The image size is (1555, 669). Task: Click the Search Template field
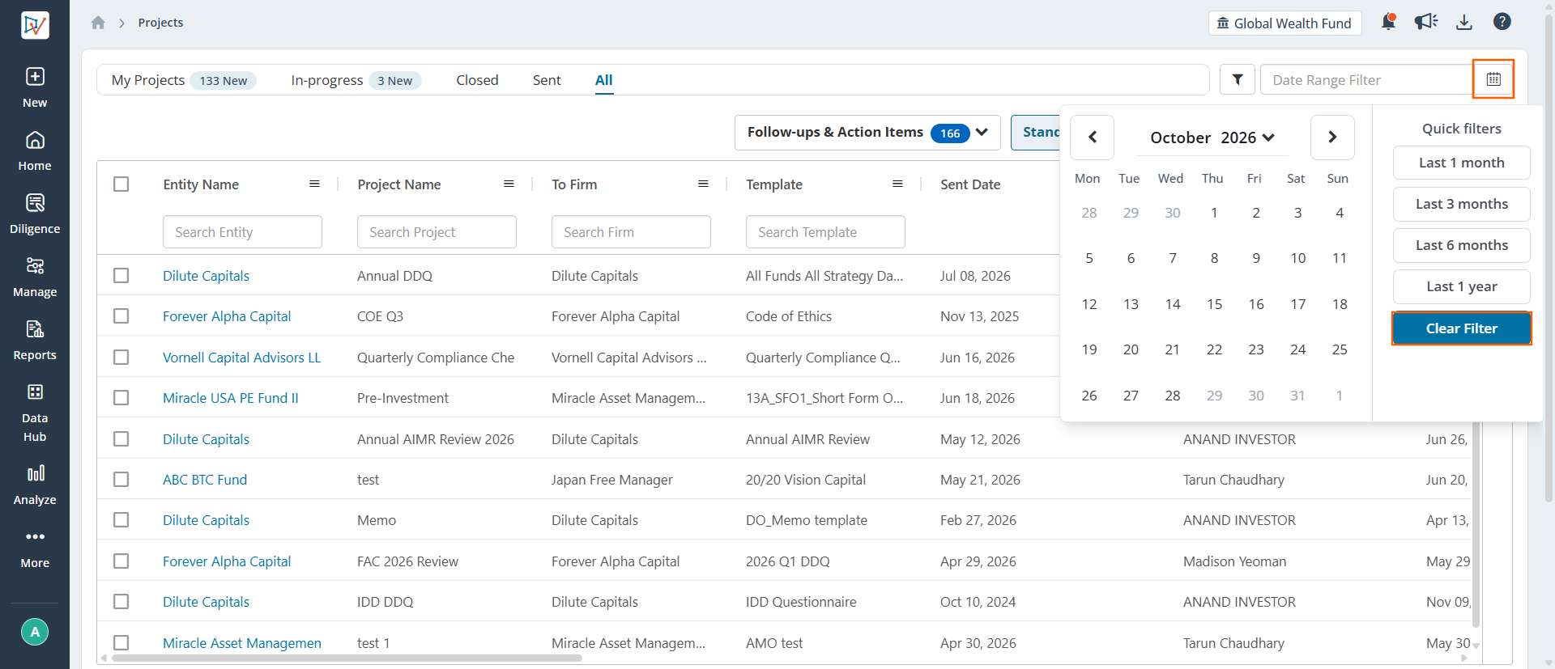[825, 232]
